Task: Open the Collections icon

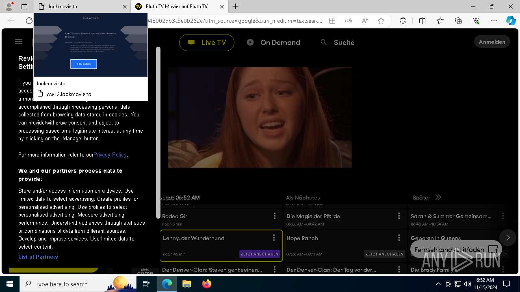Action: click(x=458, y=21)
